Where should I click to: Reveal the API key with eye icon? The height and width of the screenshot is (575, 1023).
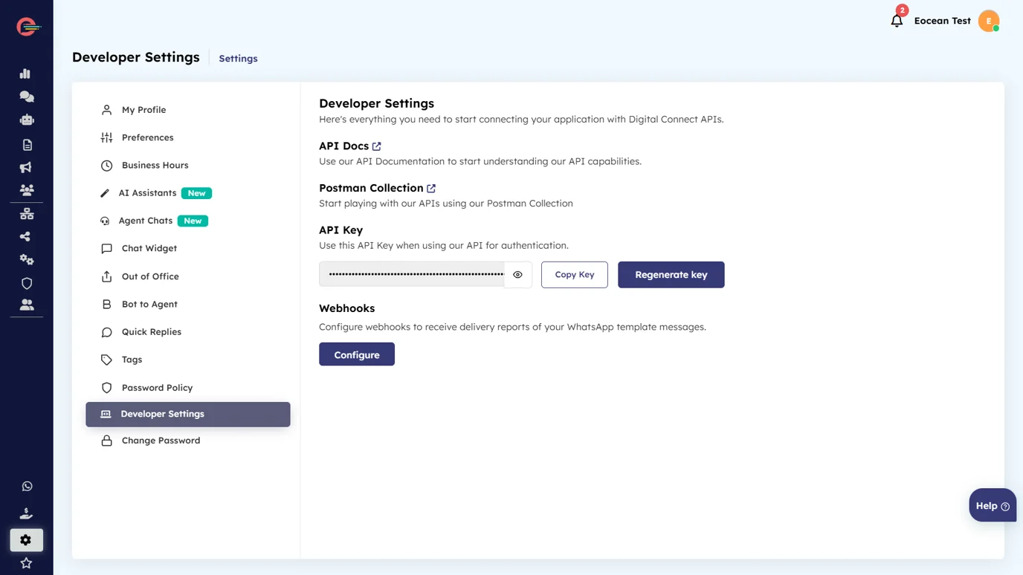[517, 275]
